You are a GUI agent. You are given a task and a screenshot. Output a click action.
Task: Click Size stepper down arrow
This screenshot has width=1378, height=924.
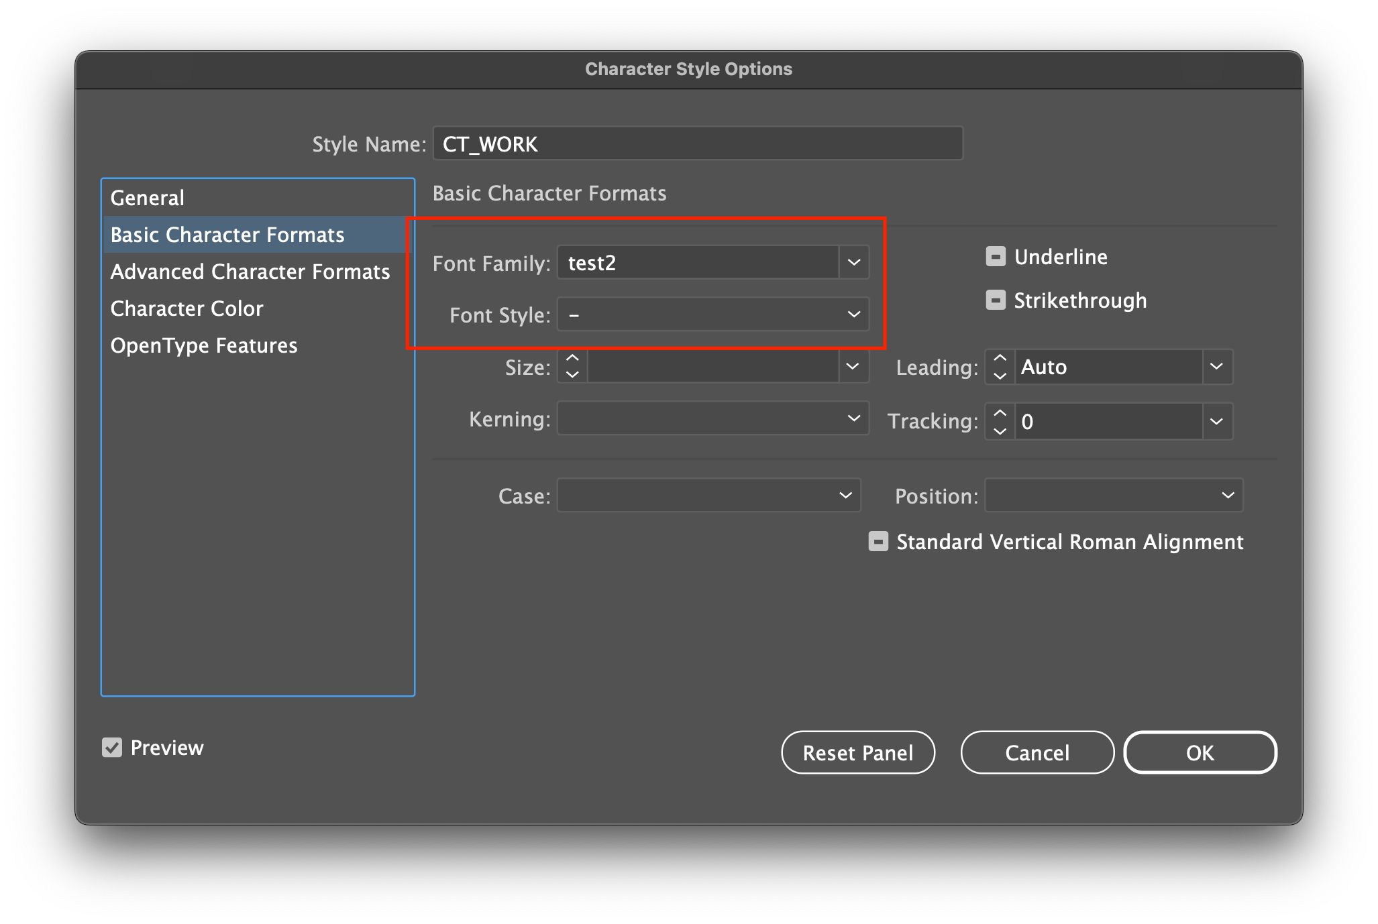tap(572, 375)
